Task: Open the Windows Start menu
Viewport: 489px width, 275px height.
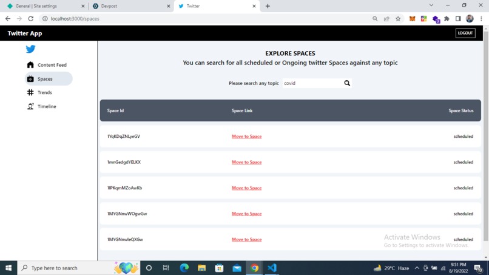Action: (8, 268)
